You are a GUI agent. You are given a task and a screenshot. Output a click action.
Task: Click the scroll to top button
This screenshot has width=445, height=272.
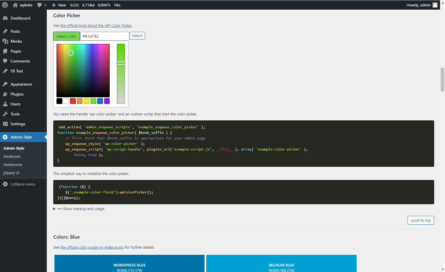[x=421, y=220]
